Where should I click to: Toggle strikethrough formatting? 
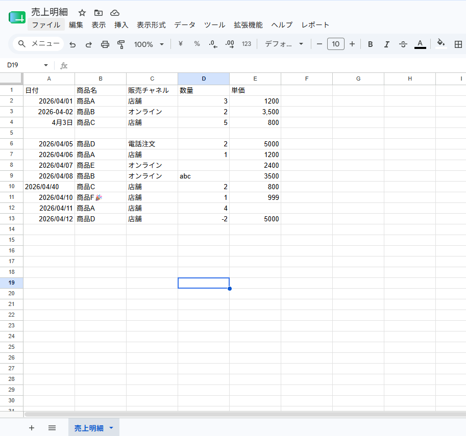pos(403,44)
